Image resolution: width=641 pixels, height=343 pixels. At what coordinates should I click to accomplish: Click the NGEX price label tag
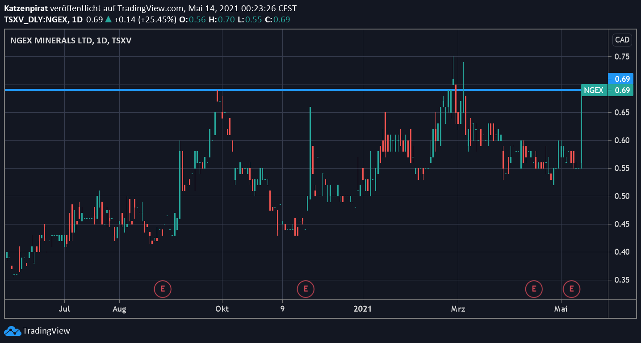[594, 90]
